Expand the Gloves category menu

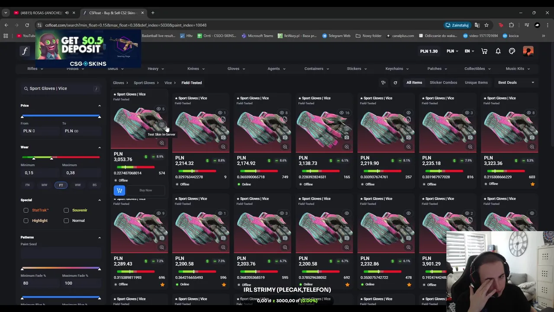236,68
